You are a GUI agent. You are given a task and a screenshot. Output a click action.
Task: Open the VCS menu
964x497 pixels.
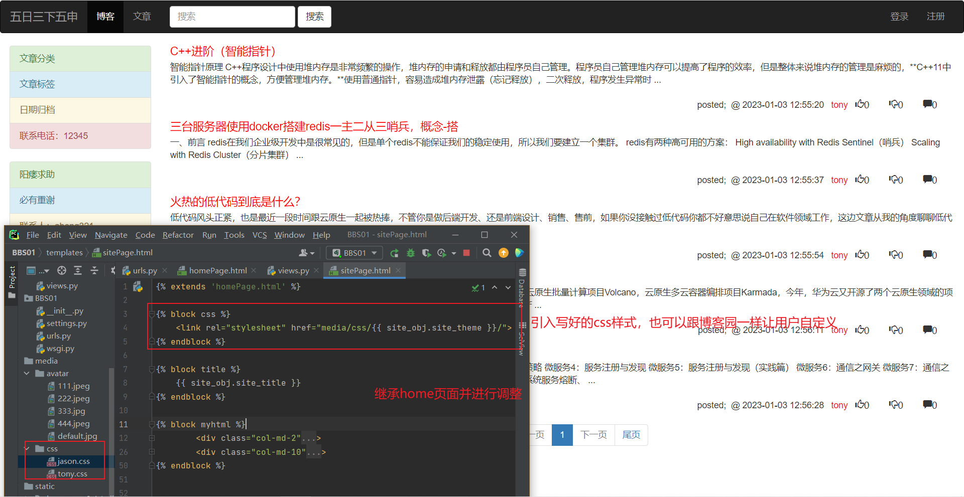[x=260, y=235]
